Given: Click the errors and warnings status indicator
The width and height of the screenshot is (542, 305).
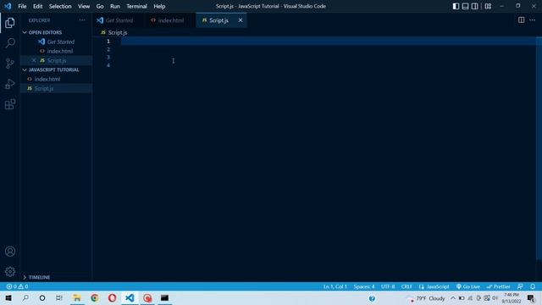Looking at the screenshot, I should click(x=17, y=286).
